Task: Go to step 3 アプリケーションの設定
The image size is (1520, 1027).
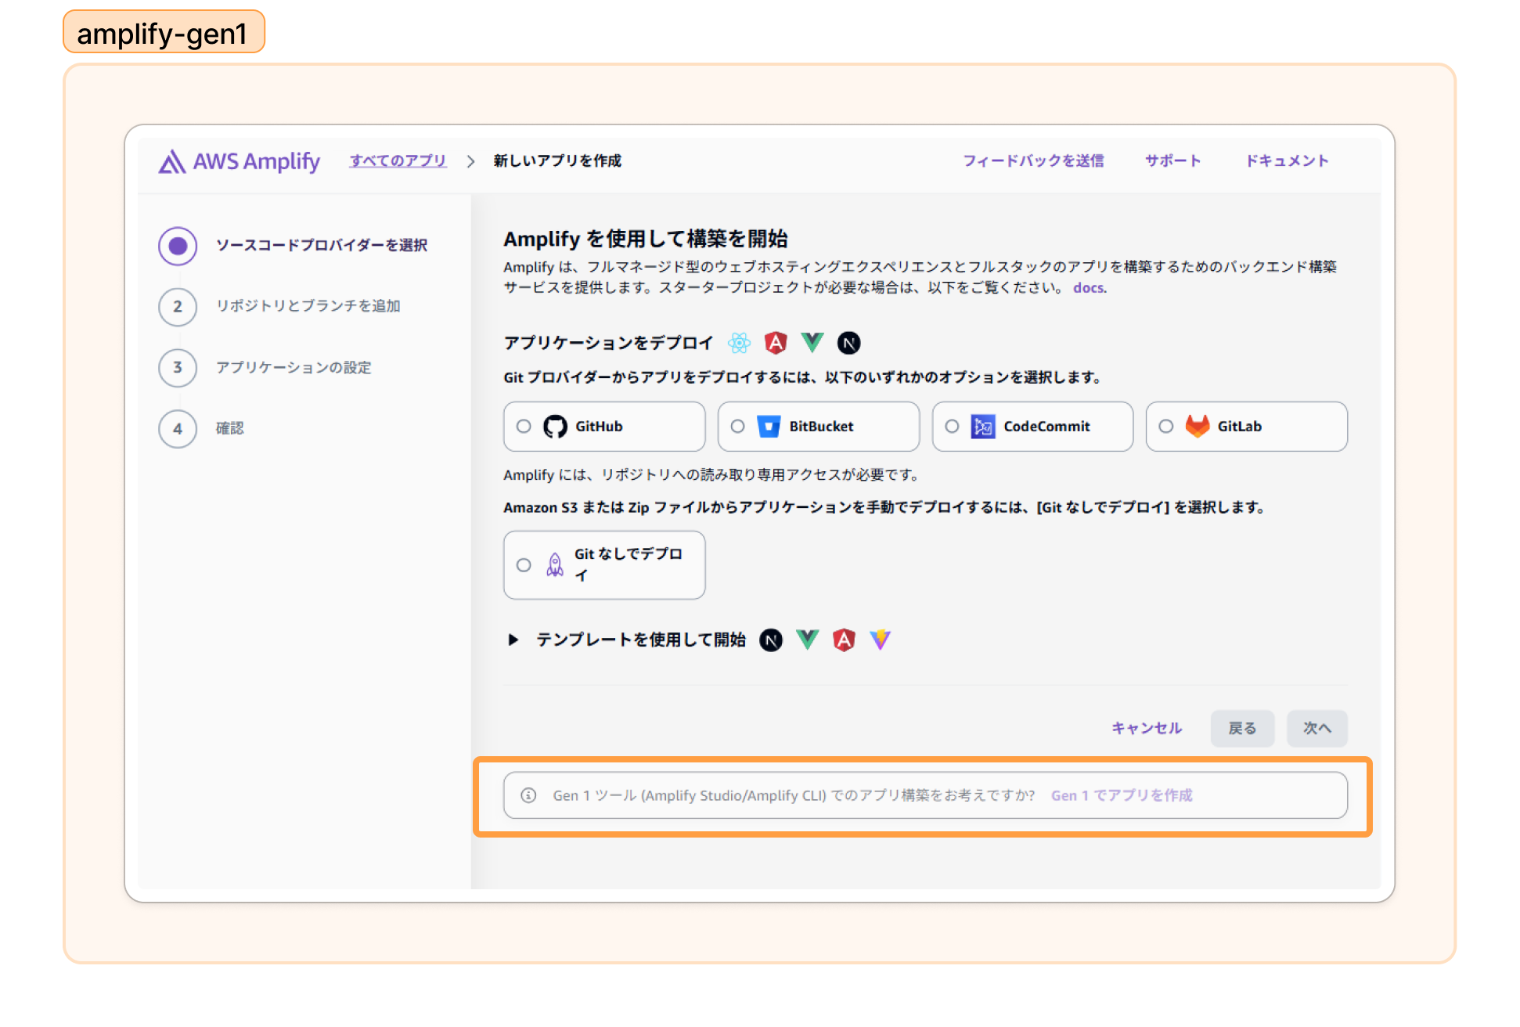Action: tap(265, 368)
